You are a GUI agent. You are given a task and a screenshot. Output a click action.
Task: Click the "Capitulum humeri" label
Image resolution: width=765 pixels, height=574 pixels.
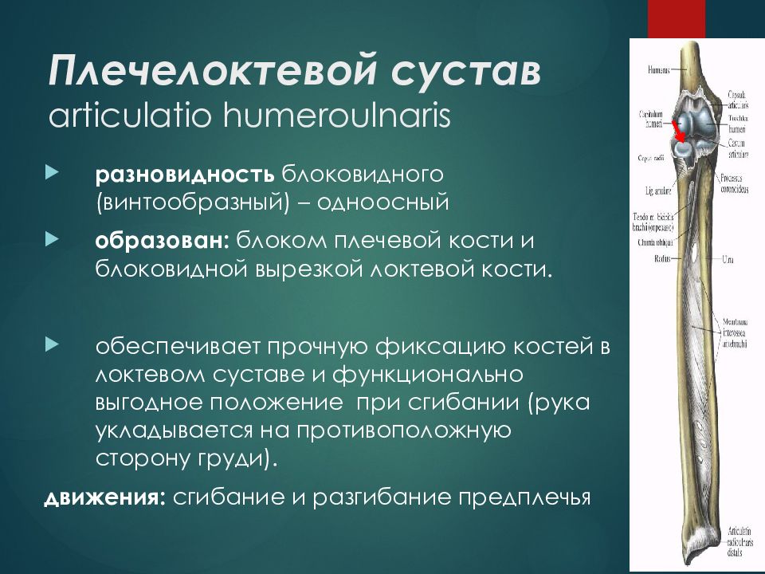tap(651, 119)
